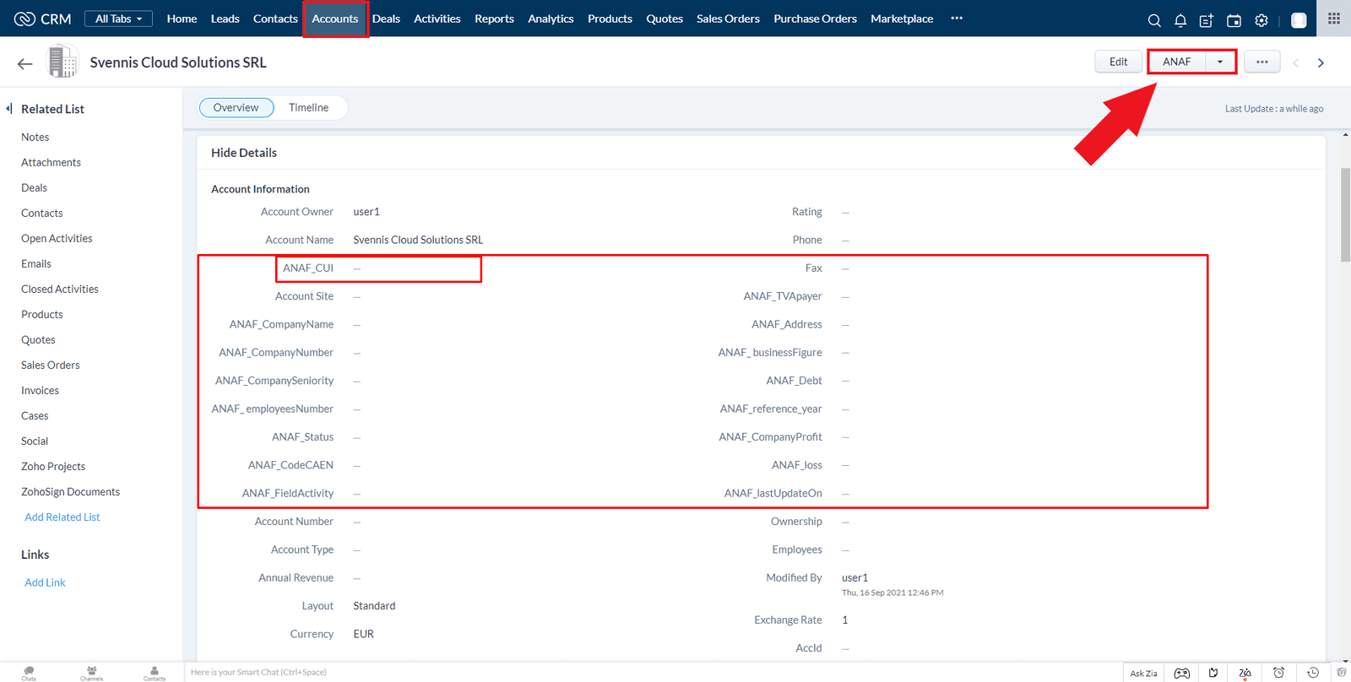This screenshot has height=682, width=1351.
Task: Click the Edit button
Action: tap(1118, 62)
